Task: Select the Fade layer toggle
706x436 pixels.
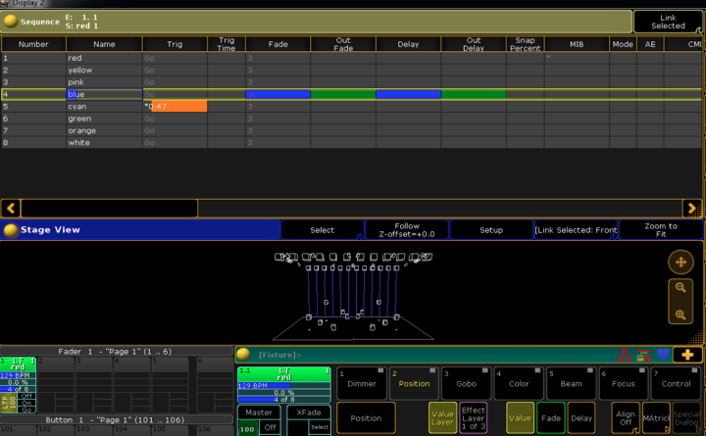Action: pos(551,418)
